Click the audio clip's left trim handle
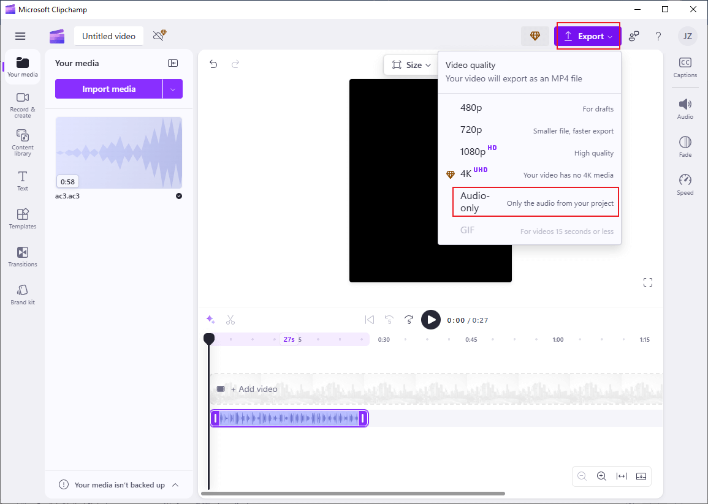The height and width of the screenshot is (504, 708). [215, 418]
